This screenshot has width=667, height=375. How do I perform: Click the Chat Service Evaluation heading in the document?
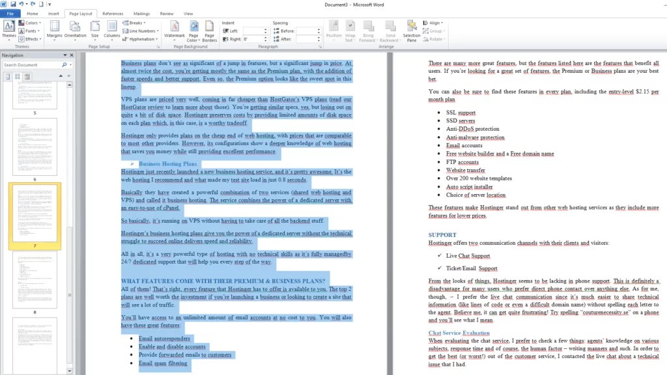click(x=459, y=333)
